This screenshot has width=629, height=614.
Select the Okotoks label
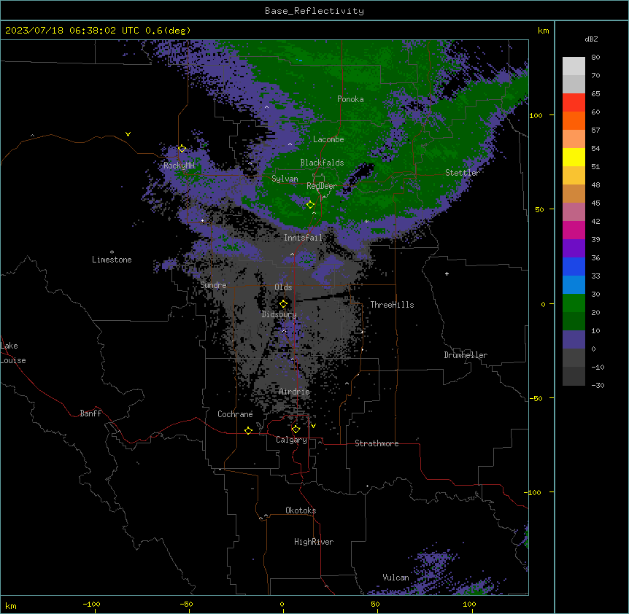(x=301, y=510)
